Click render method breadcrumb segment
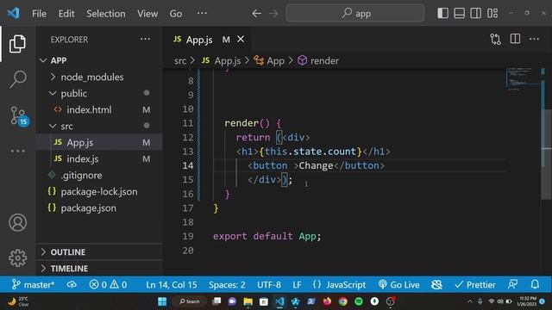Screen dimensions: 552x310 tap(318, 61)
